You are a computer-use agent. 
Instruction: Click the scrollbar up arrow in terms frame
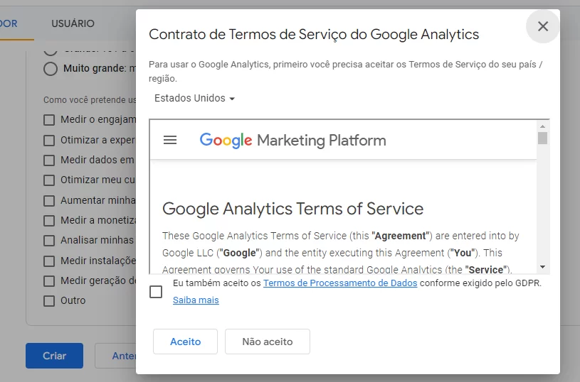(543, 126)
